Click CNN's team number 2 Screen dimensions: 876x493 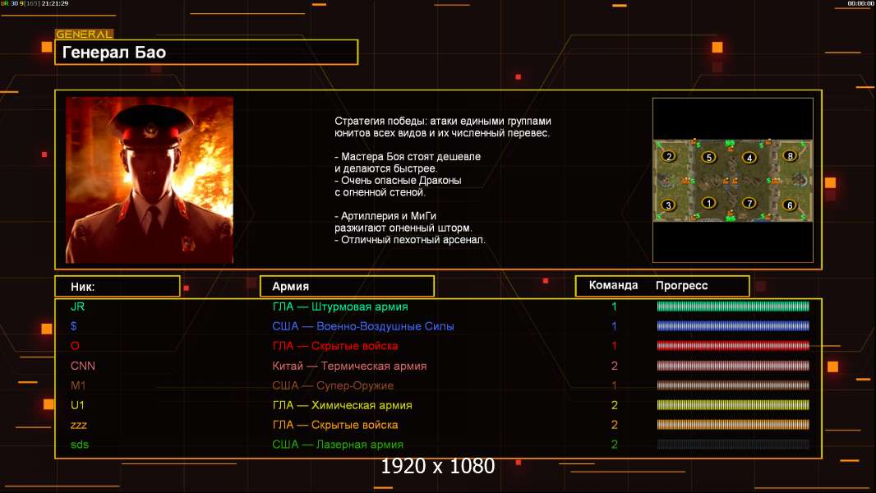click(614, 366)
